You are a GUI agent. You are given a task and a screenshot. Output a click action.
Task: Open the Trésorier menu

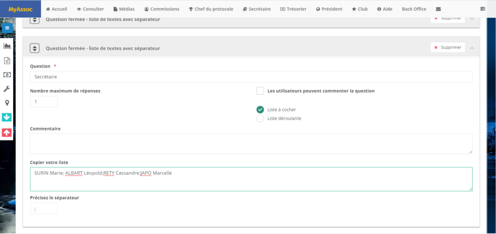294,9
